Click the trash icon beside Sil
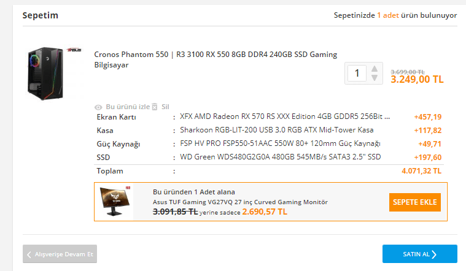This screenshot has width=466, height=271. click(x=155, y=107)
